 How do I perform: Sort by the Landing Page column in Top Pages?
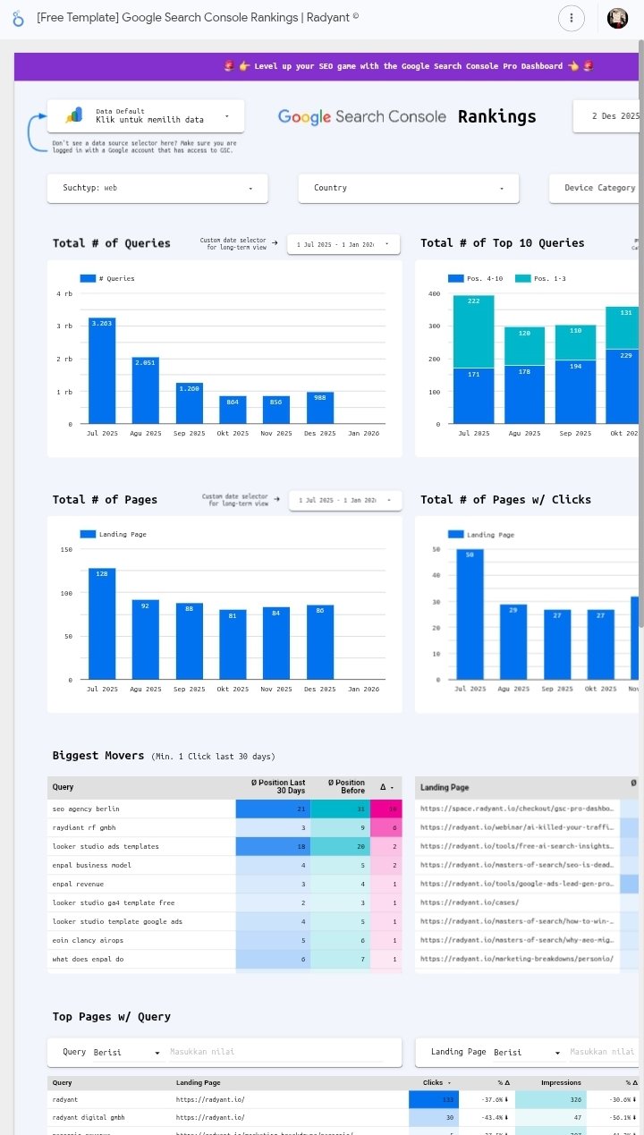pyautogui.click(x=198, y=1082)
